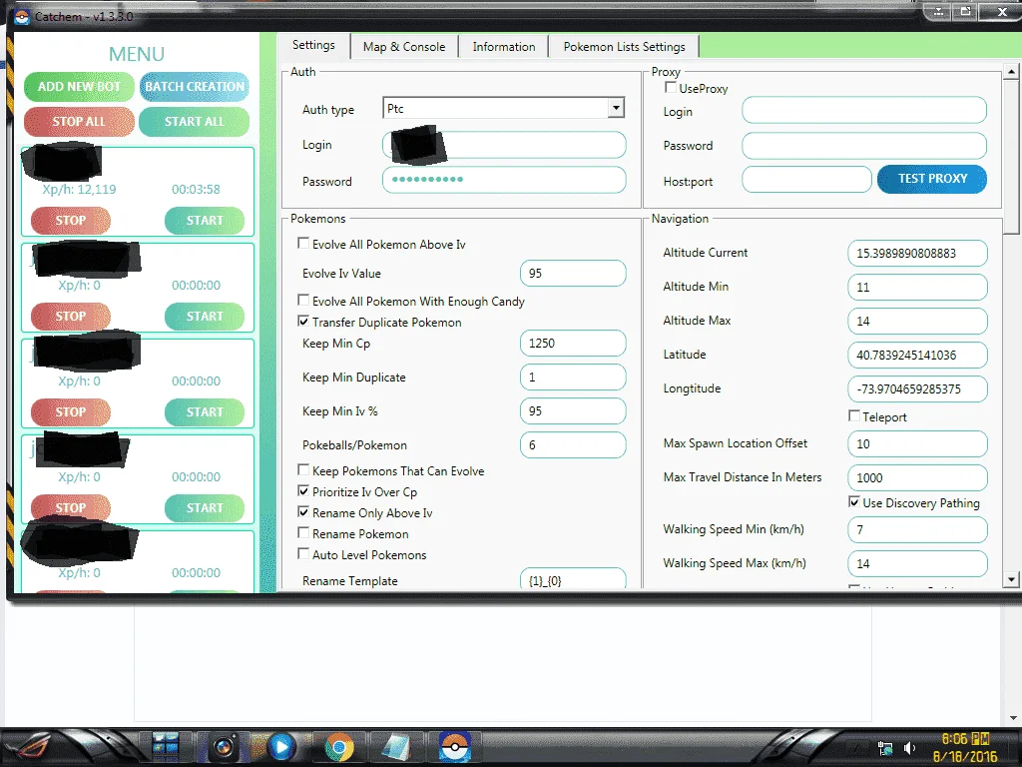Click the Auth Login field
The height and width of the screenshot is (767, 1022).
[x=504, y=145]
